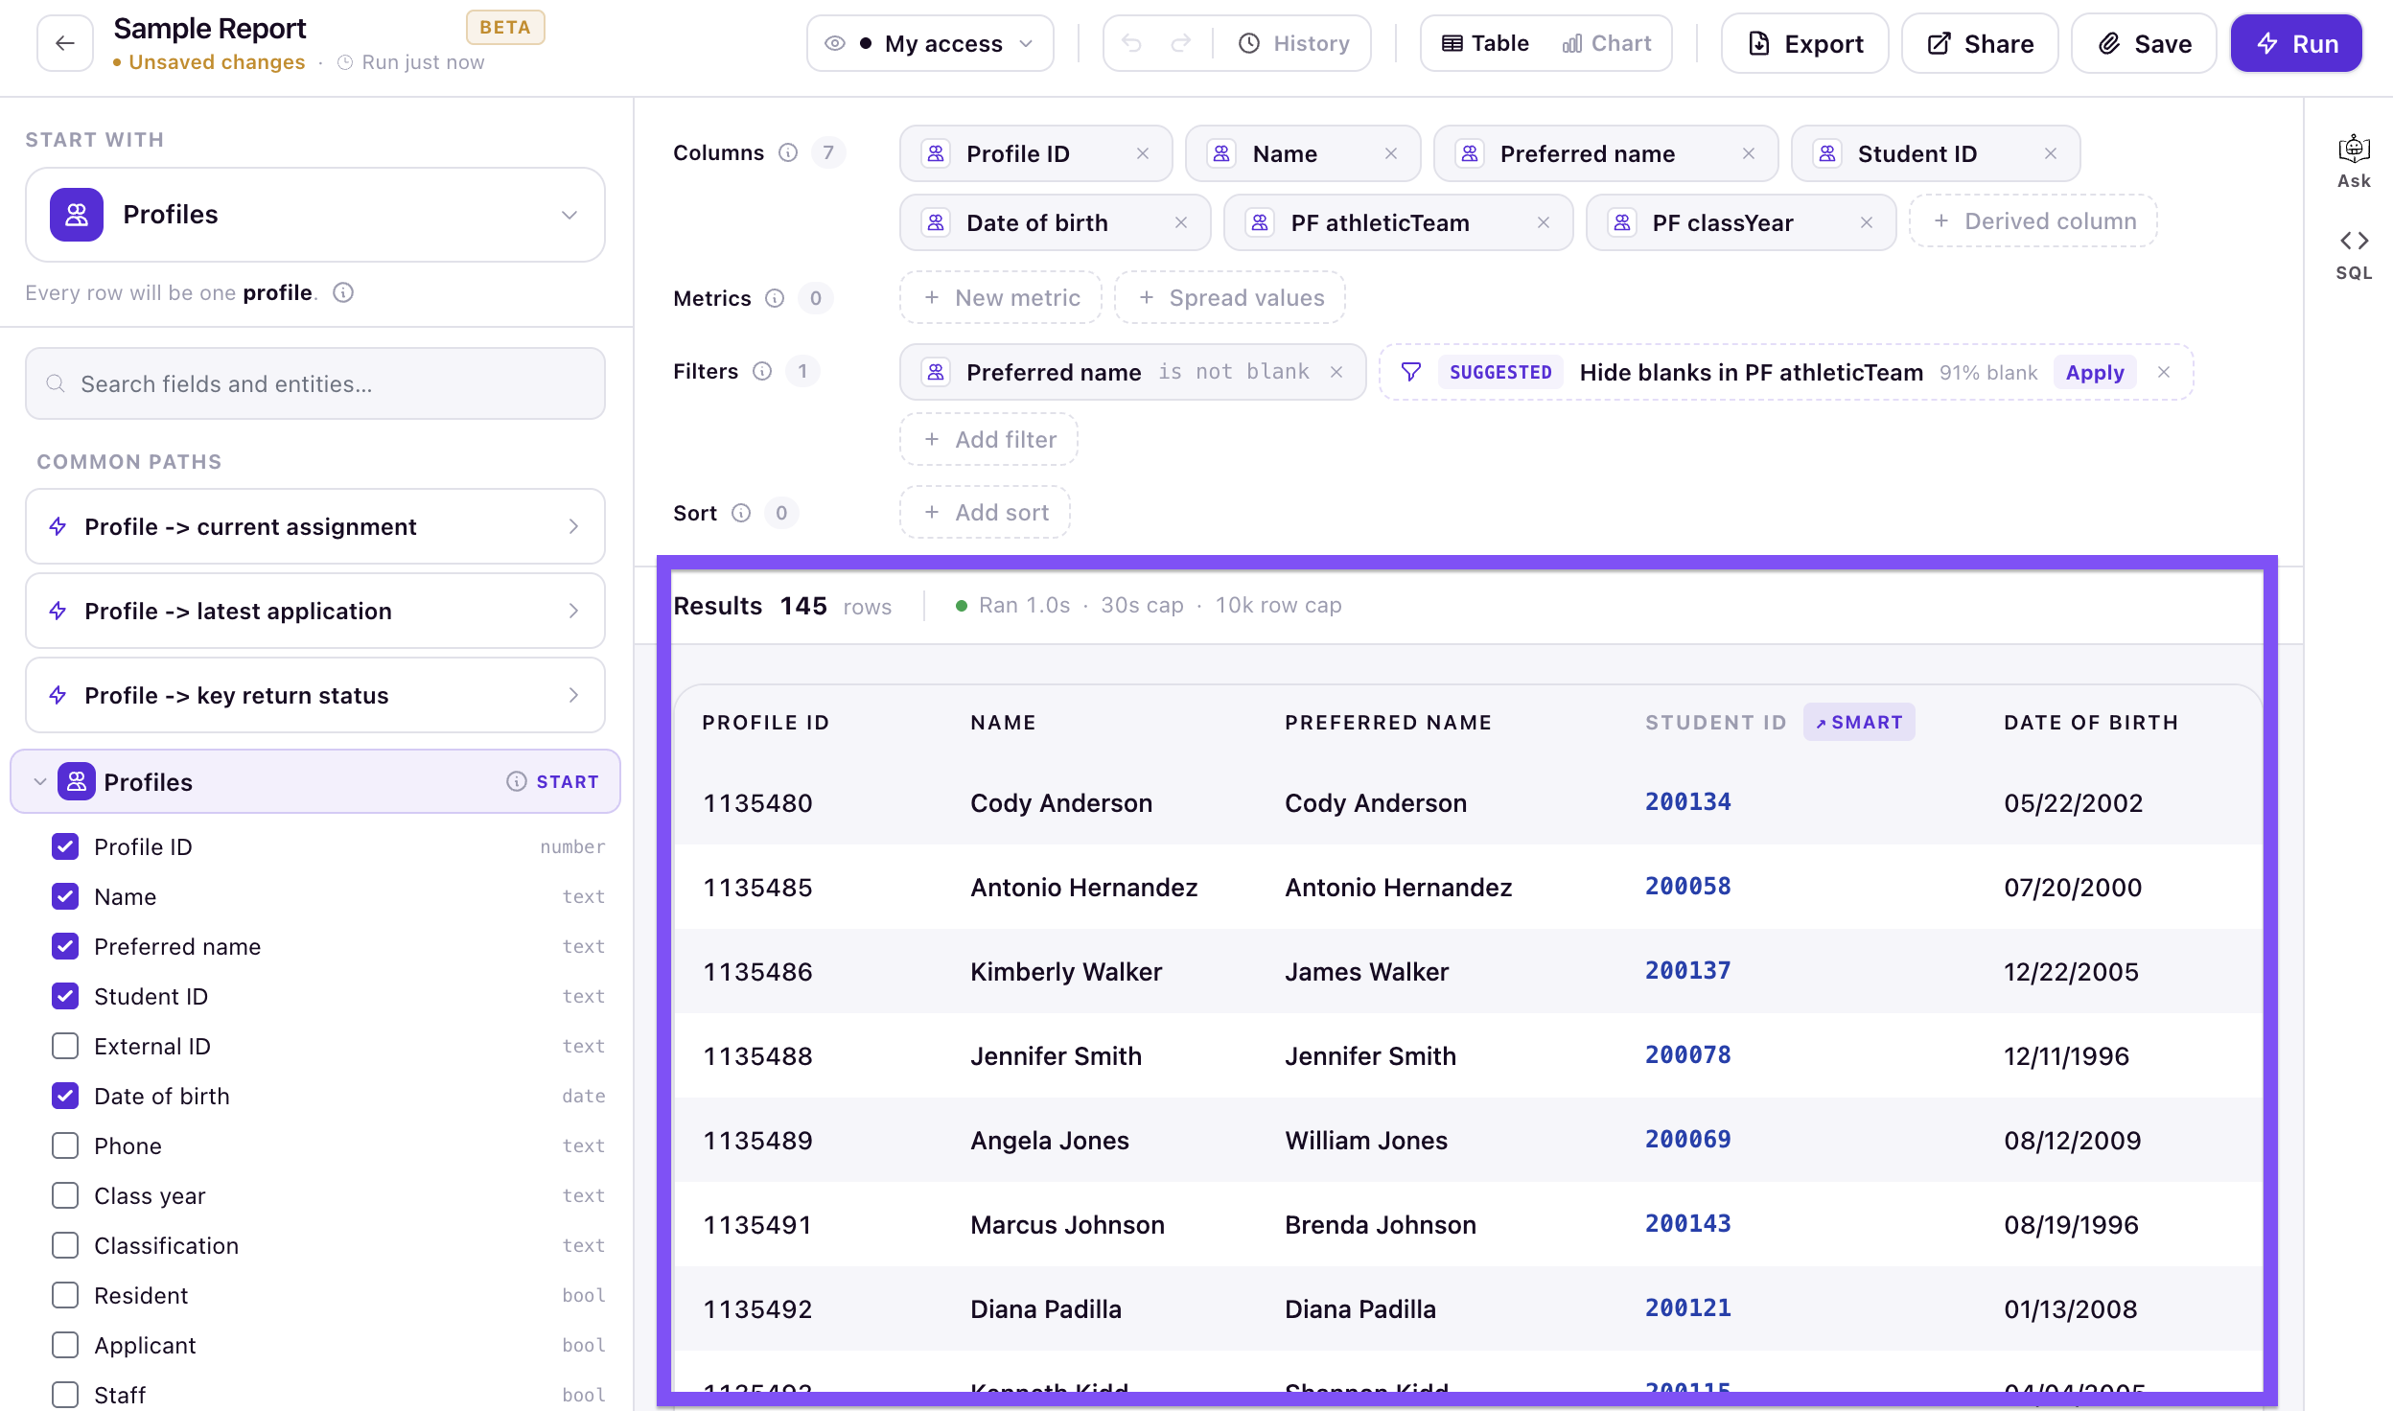
Task: Click the redo arrow icon
Action: 1181,43
